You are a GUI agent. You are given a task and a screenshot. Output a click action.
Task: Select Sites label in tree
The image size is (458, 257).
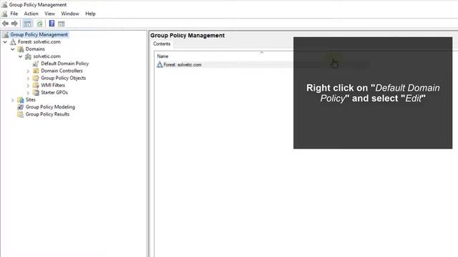[30, 100]
